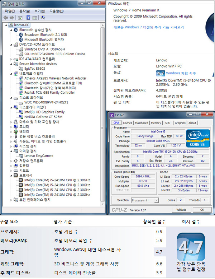Click the Socket 988B rPGA package value
The height and width of the screenshot is (279, 215).
coord(158,141)
